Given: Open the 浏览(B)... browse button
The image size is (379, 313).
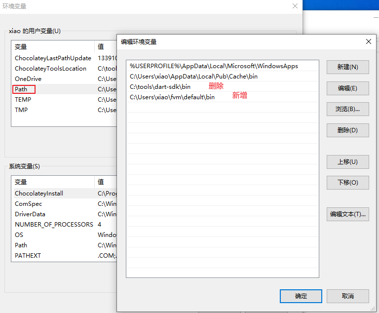Looking at the screenshot, I should (x=347, y=109).
